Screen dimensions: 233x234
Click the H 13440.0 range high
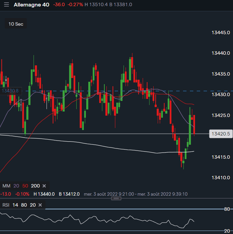point(44,194)
